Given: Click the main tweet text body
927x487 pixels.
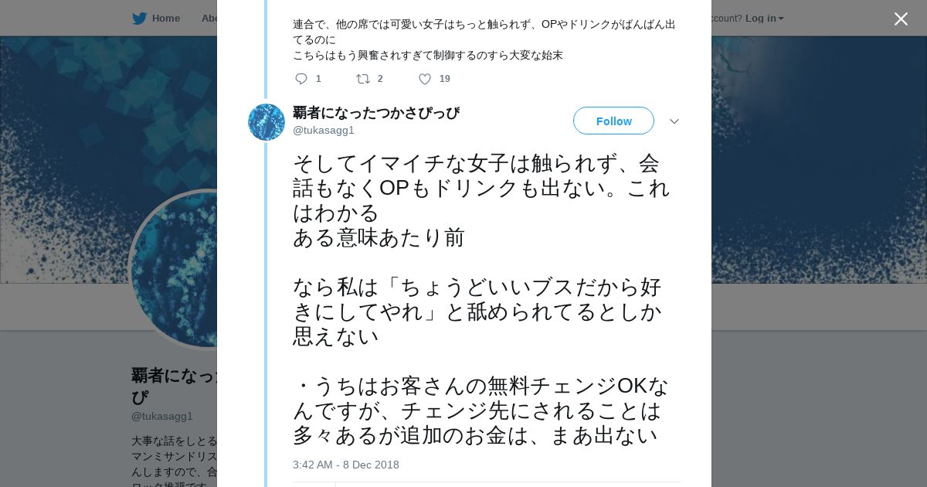Looking at the screenshot, I should coord(481,299).
